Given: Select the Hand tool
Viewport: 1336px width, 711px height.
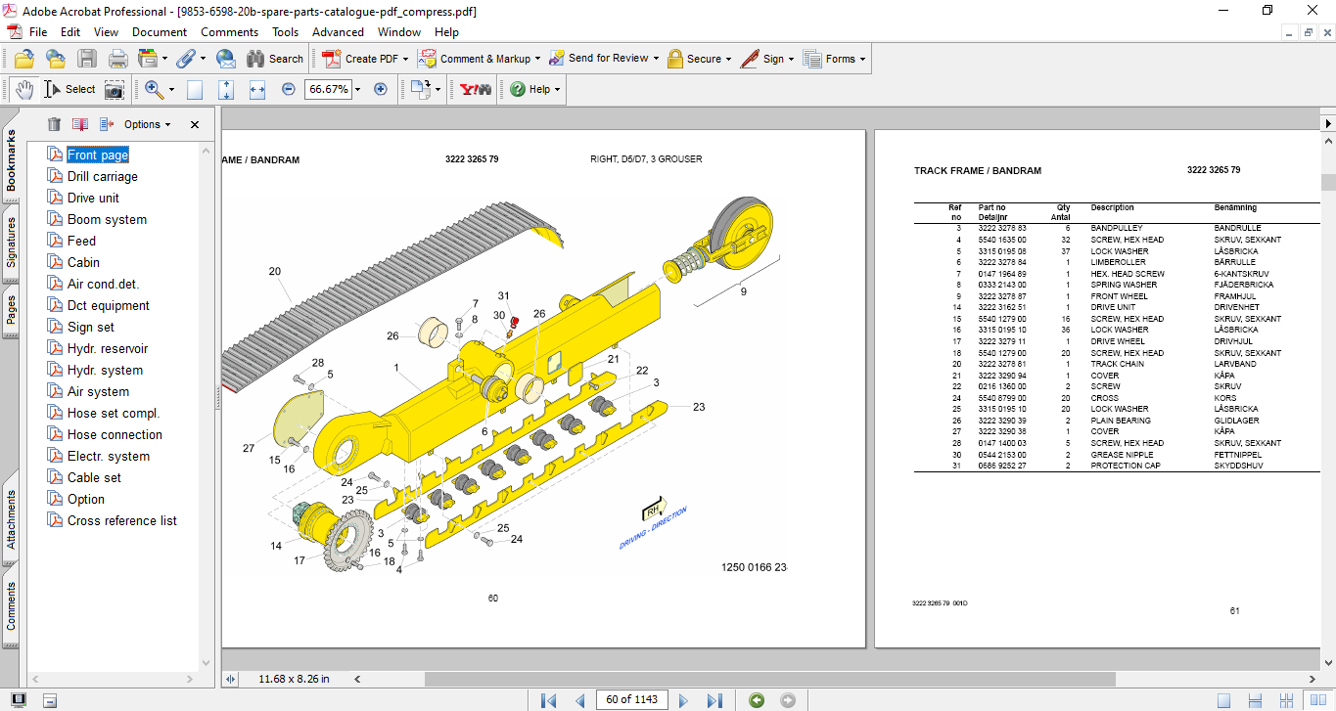Looking at the screenshot, I should click(23, 89).
